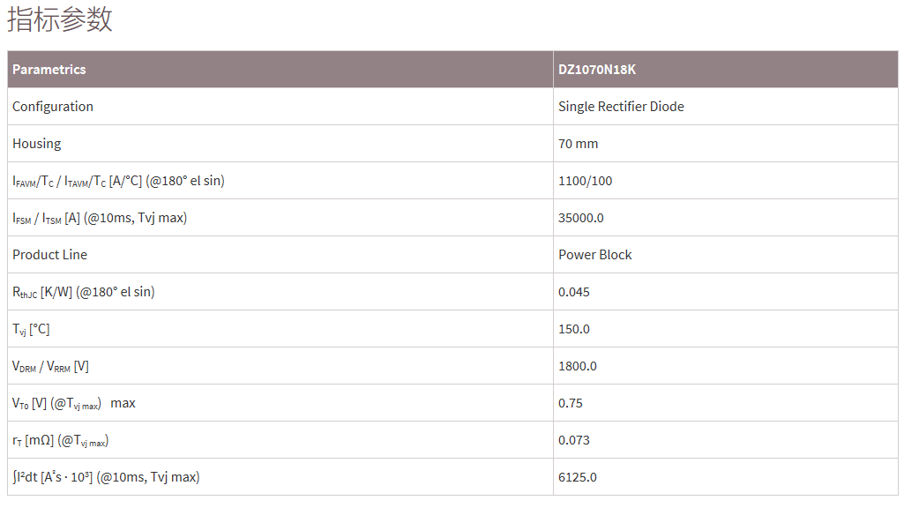Select the Parametrics column header

coord(49,69)
